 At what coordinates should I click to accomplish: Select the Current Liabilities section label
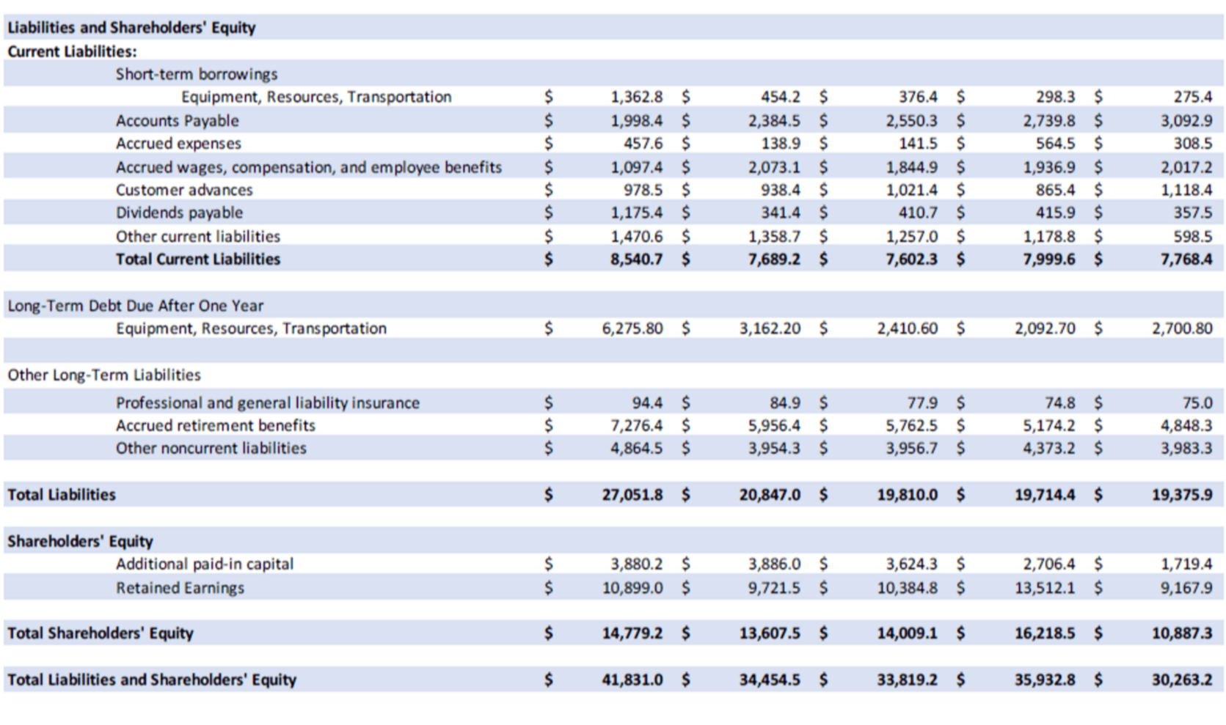click(x=72, y=51)
